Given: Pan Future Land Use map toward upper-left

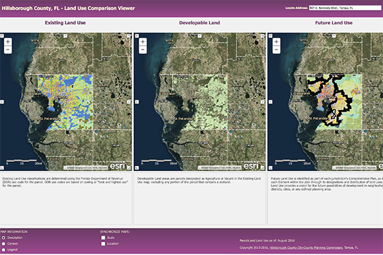Looking at the screenshot, I should (x=270, y=36).
